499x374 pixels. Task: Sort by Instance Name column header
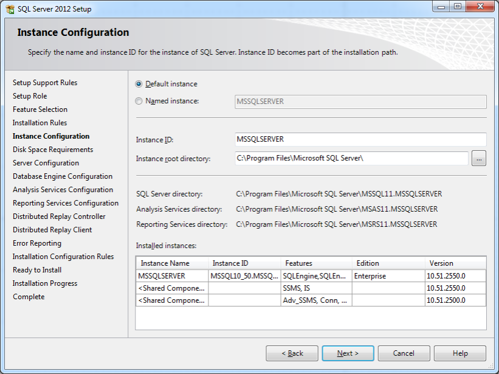[172, 263]
